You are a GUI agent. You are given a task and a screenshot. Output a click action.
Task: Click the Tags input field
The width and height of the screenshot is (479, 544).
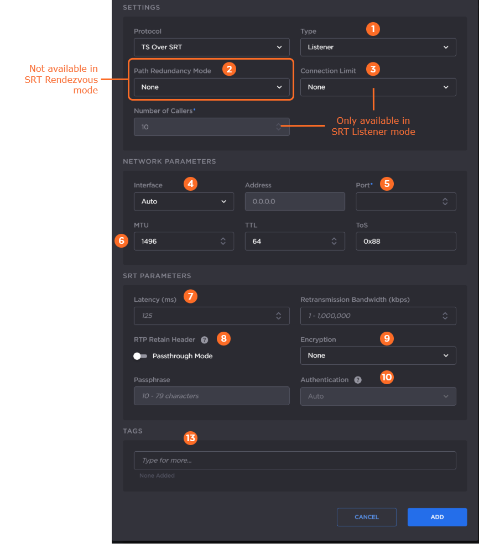[295, 461]
